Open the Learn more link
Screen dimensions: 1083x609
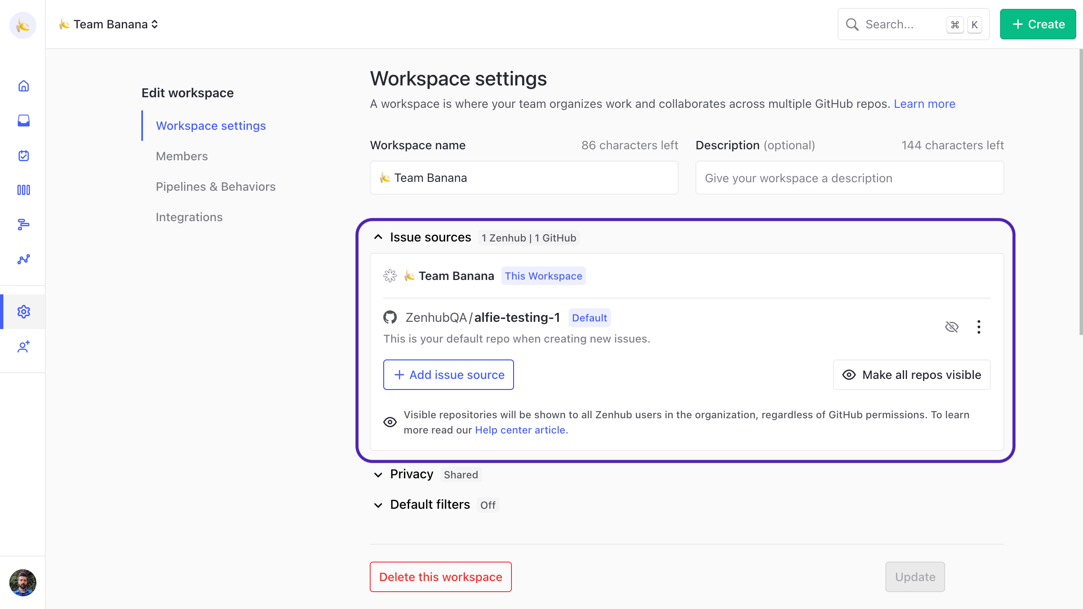[x=924, y=104]
